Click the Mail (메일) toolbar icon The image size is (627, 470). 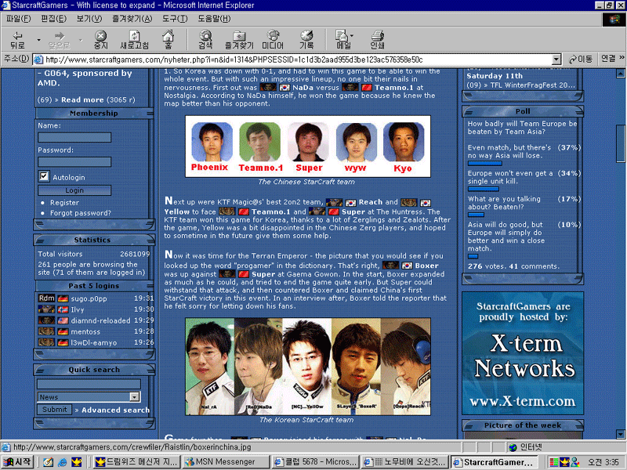pos(344,40)
